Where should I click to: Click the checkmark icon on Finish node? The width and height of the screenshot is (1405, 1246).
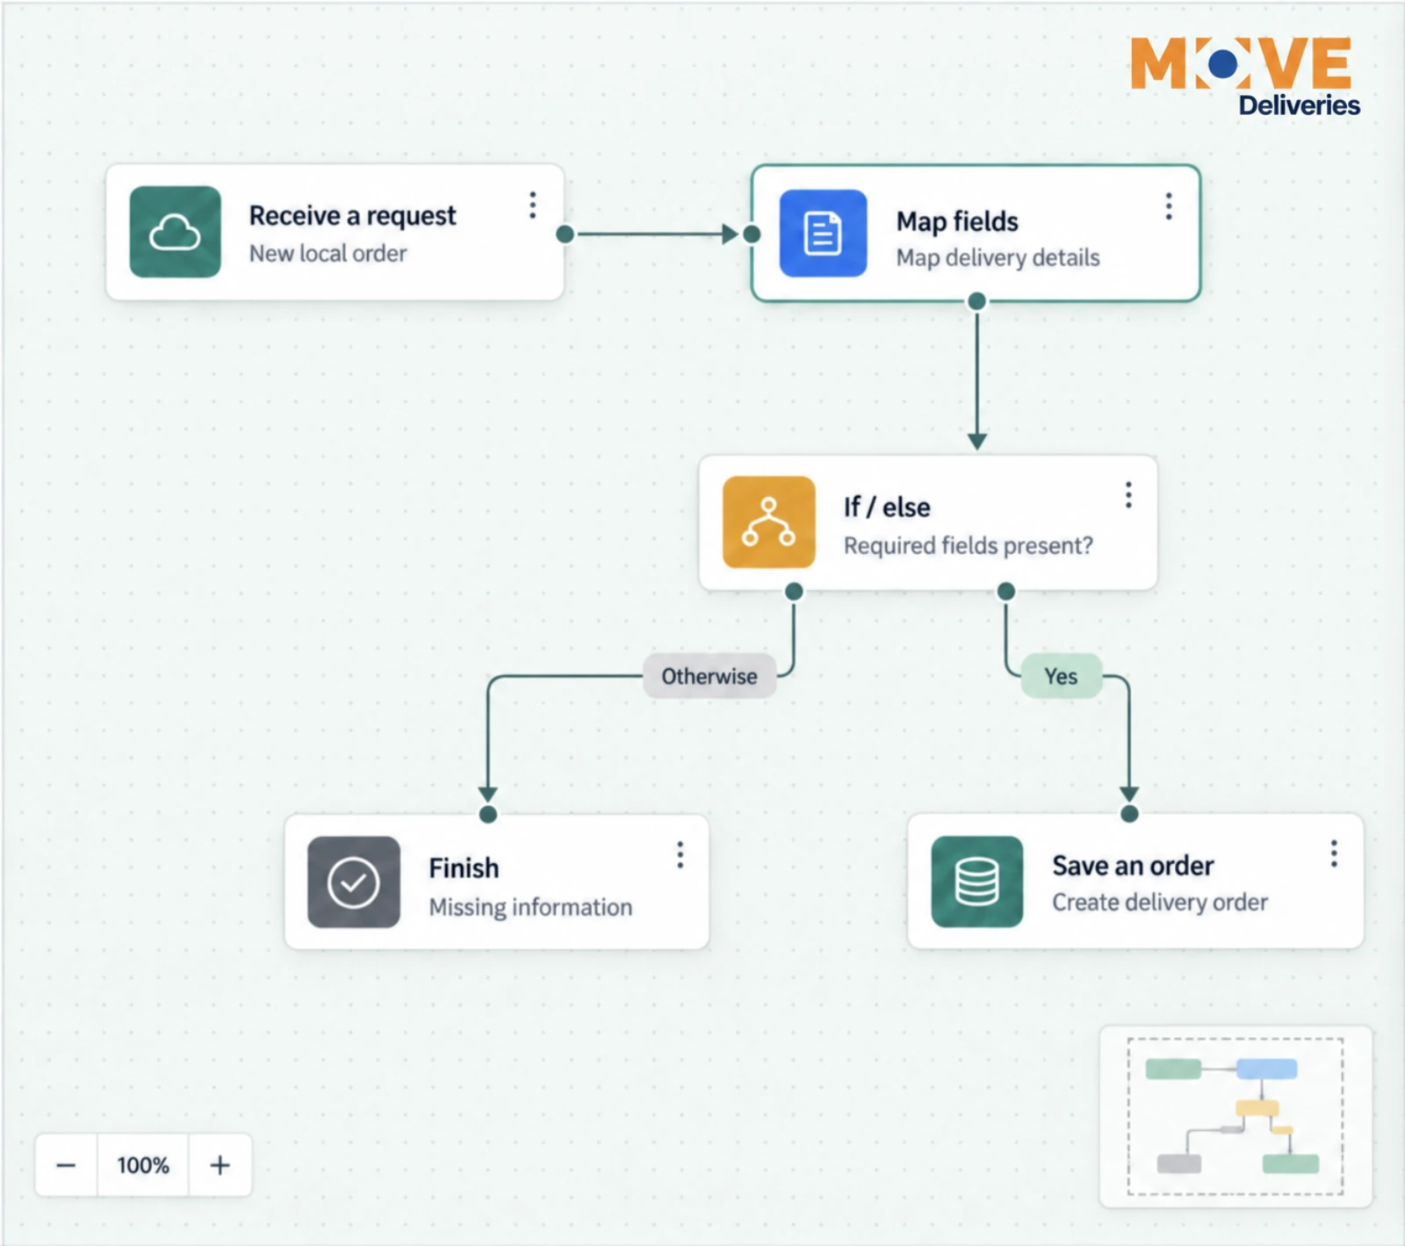(x=354, y=882)
